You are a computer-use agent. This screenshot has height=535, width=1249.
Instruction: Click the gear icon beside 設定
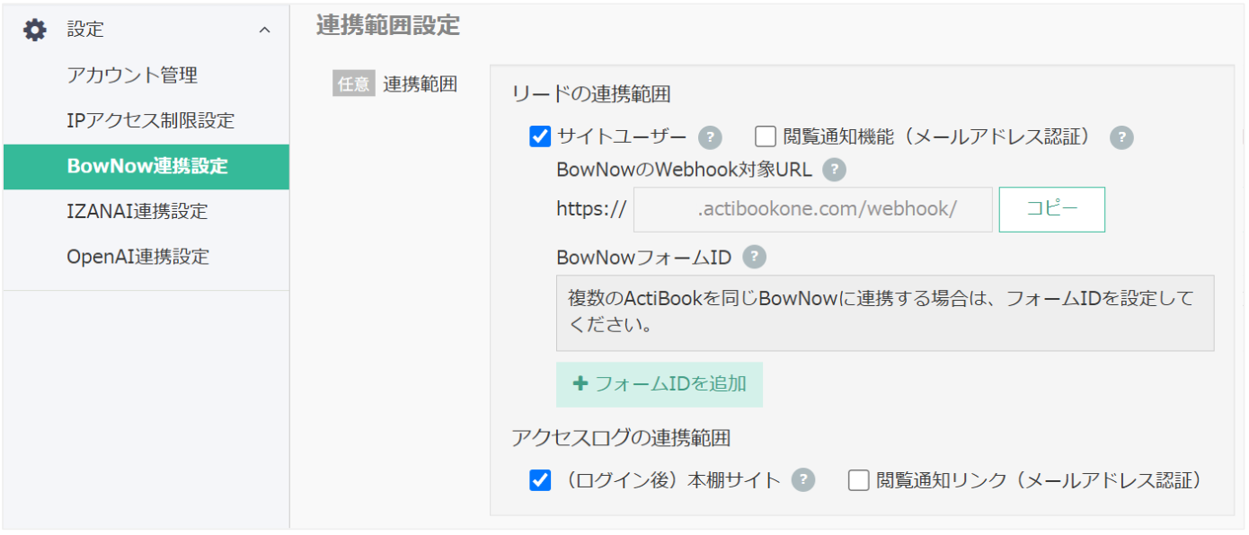[x=34, y=30]
